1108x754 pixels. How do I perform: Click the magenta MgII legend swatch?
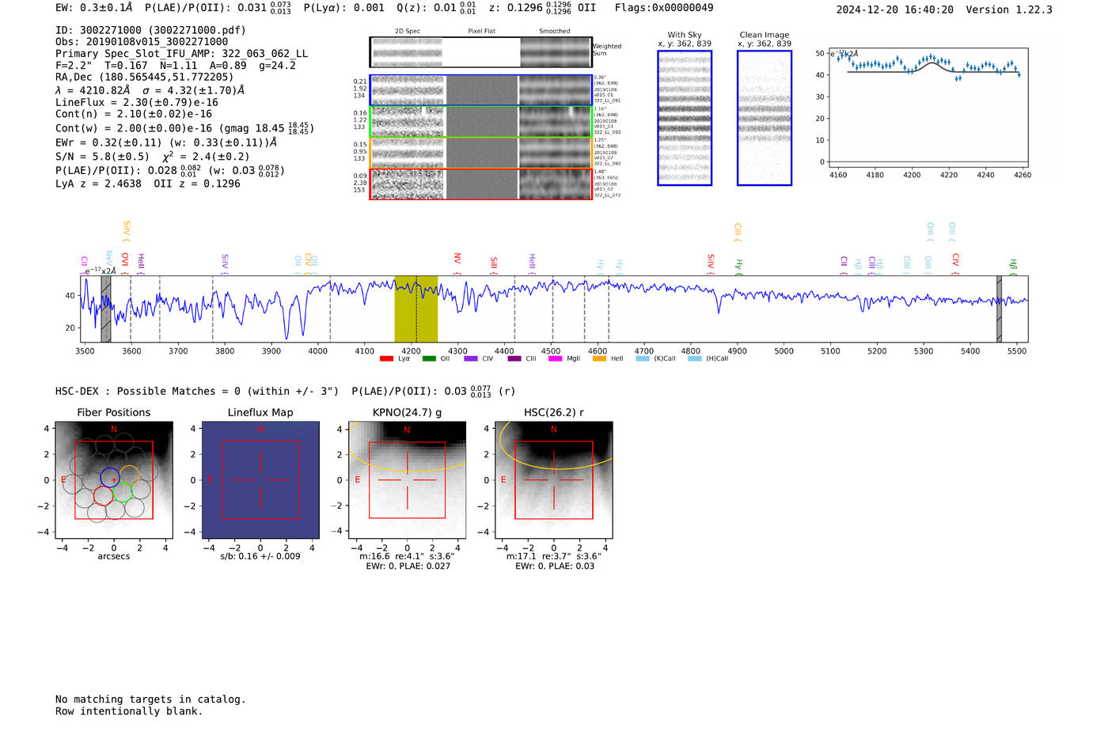pyautogui.click(x=556, y=358)
